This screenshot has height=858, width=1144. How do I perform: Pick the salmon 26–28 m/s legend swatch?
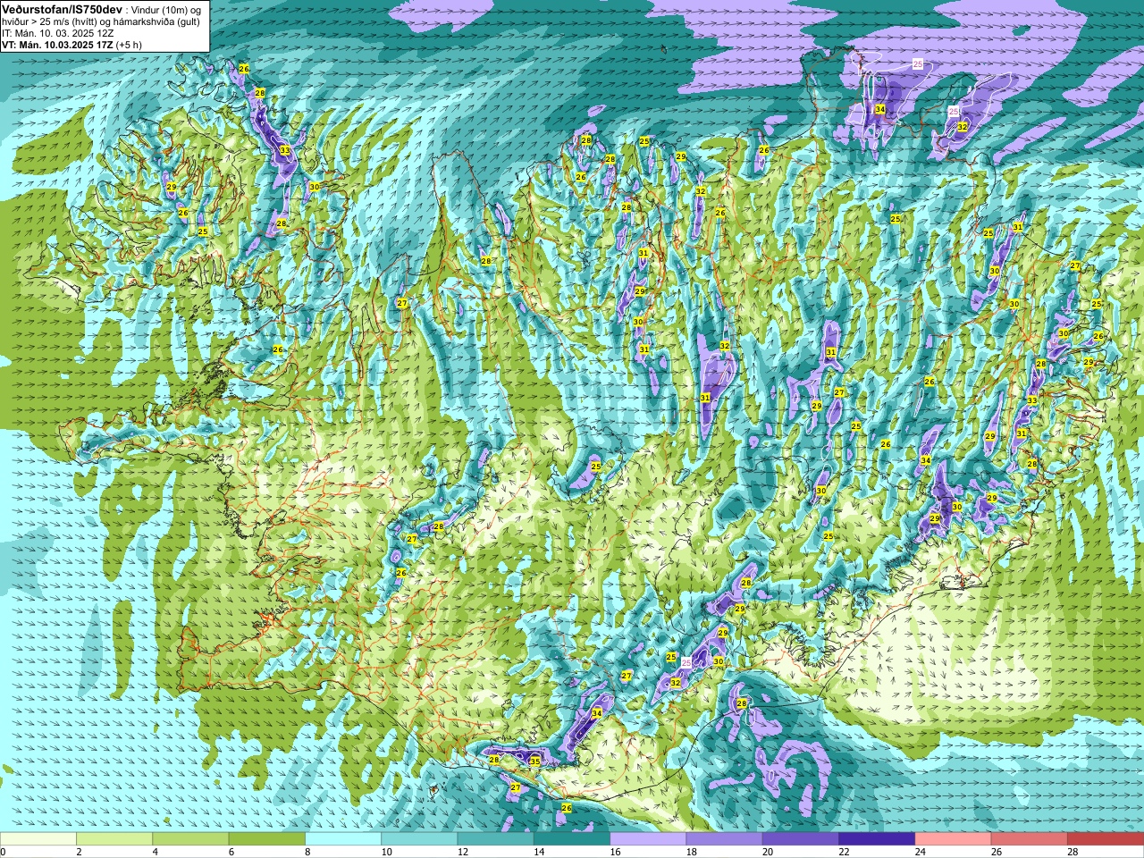pos(1030,839)
